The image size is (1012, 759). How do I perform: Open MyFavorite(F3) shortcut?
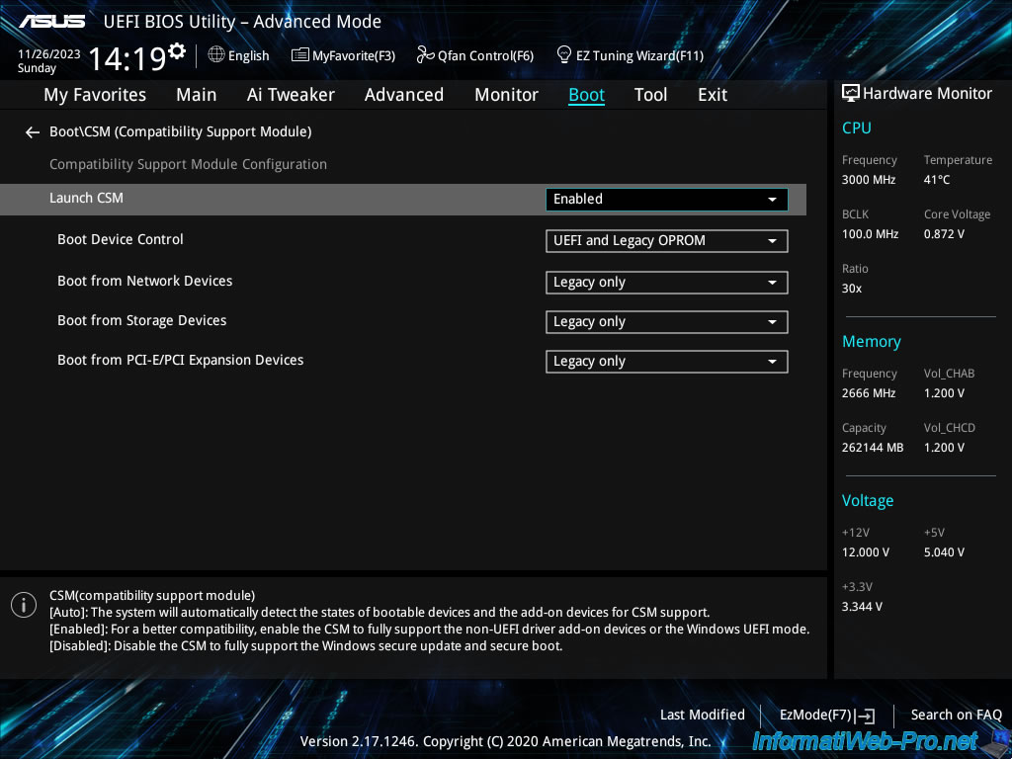click(354, 55)
